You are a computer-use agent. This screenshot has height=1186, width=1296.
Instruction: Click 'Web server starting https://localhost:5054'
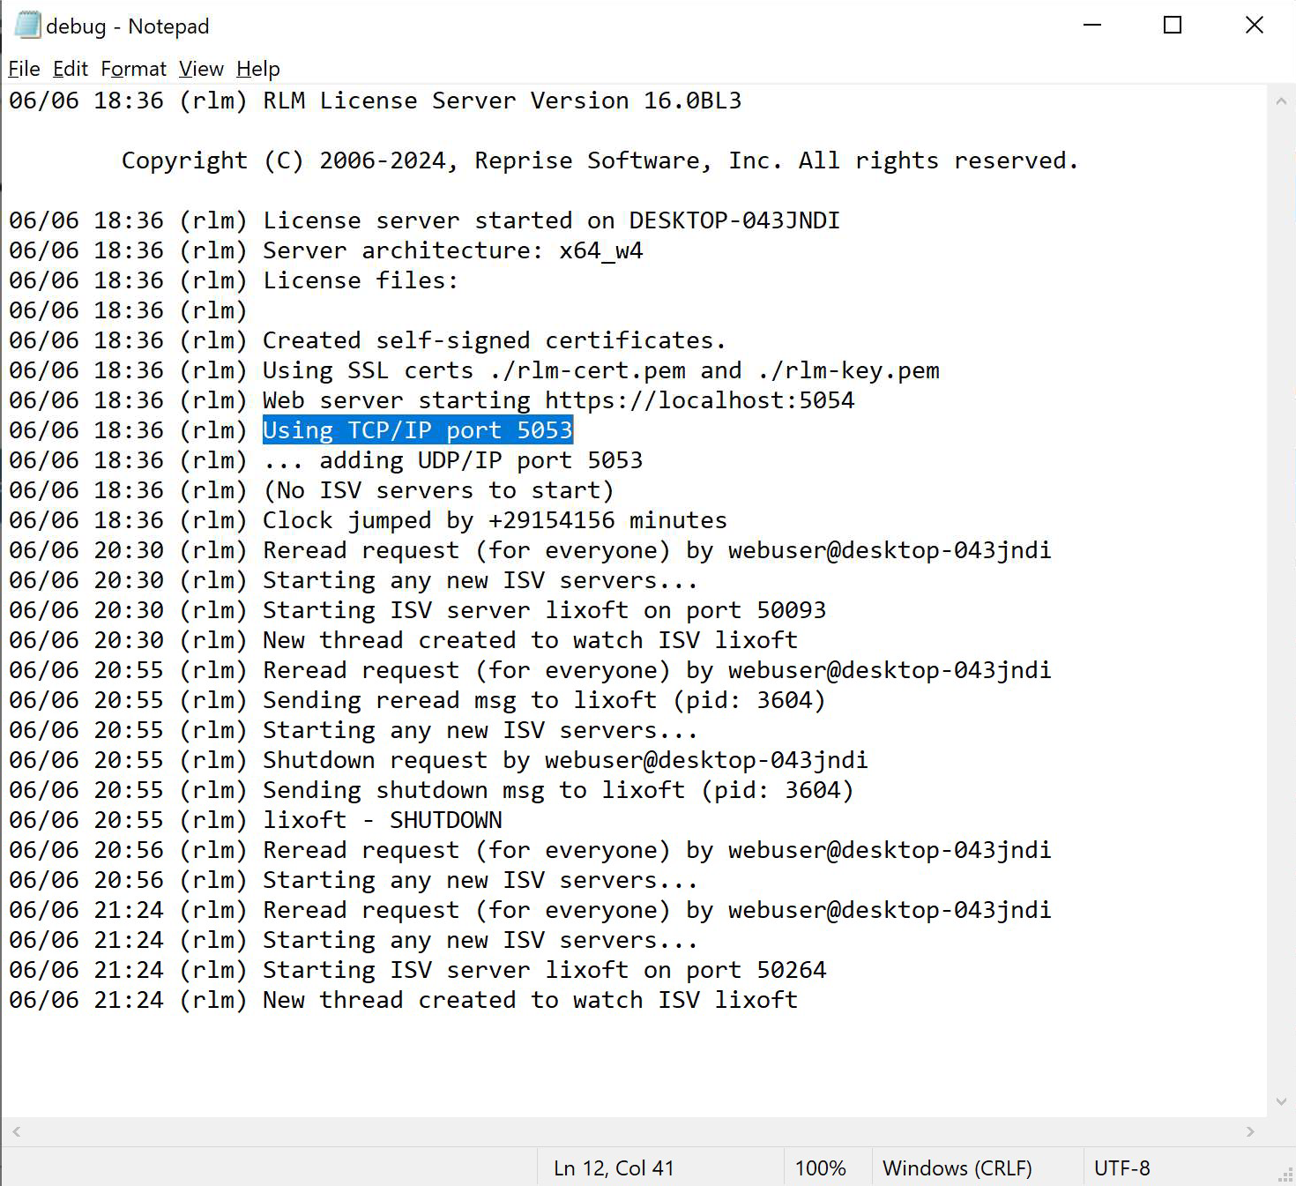559,400
